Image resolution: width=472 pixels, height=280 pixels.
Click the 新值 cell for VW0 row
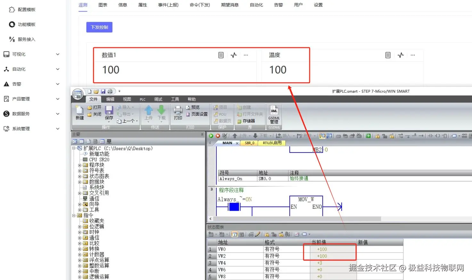pos(380,249)
